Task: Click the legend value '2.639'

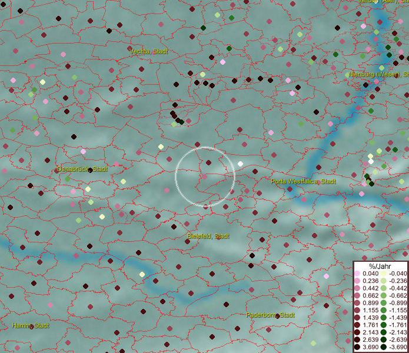Action: coord(370,339)
